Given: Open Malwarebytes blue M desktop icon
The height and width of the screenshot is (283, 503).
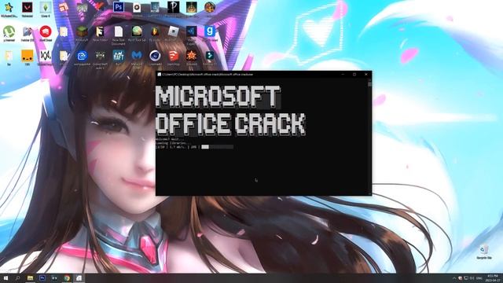Looking at the screenshot, I should [137, 56].
